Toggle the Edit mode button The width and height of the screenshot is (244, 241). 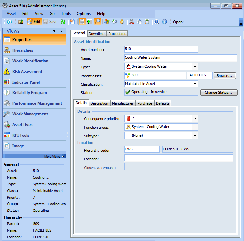tap(34, 22)
